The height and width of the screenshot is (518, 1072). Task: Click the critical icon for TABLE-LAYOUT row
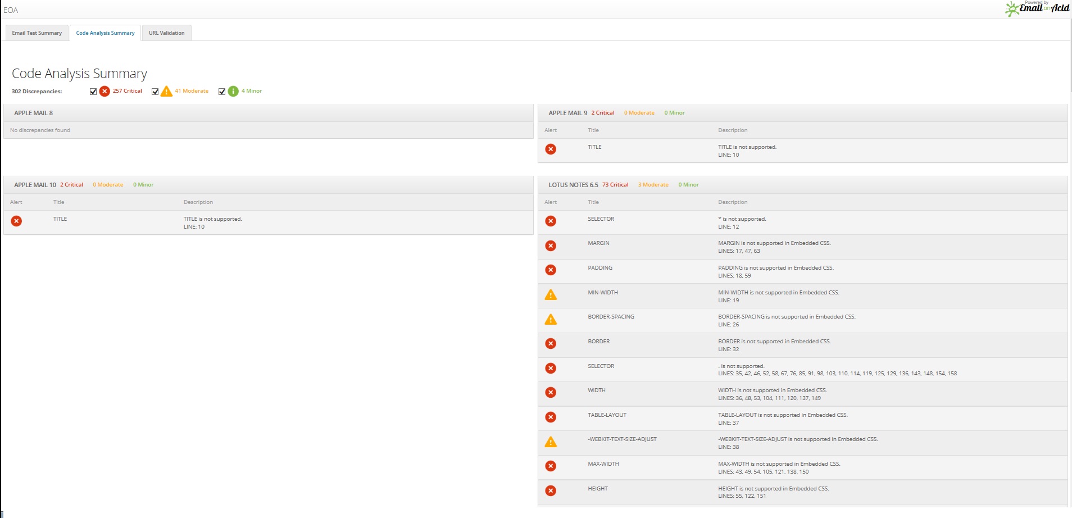coord(551,417)
